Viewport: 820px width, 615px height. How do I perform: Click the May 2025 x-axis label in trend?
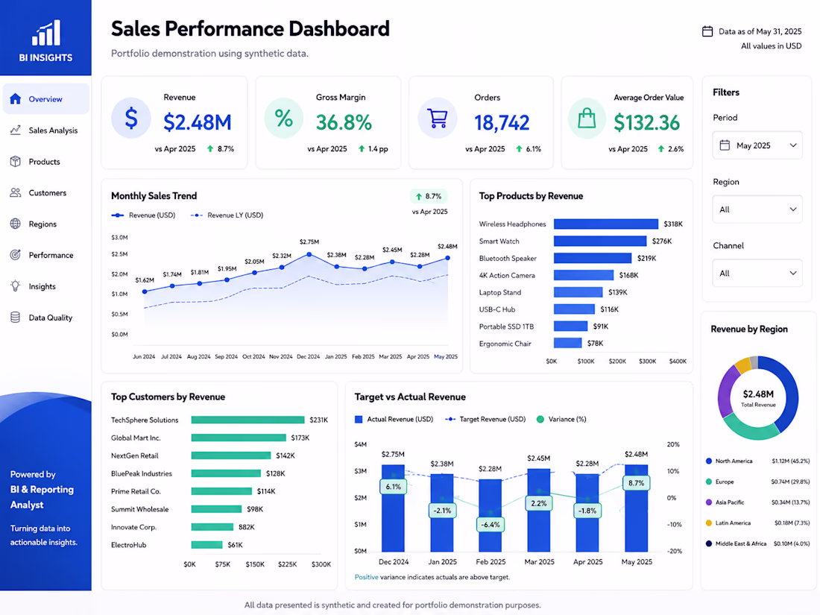pyautogui.click(x=446, y=356)
